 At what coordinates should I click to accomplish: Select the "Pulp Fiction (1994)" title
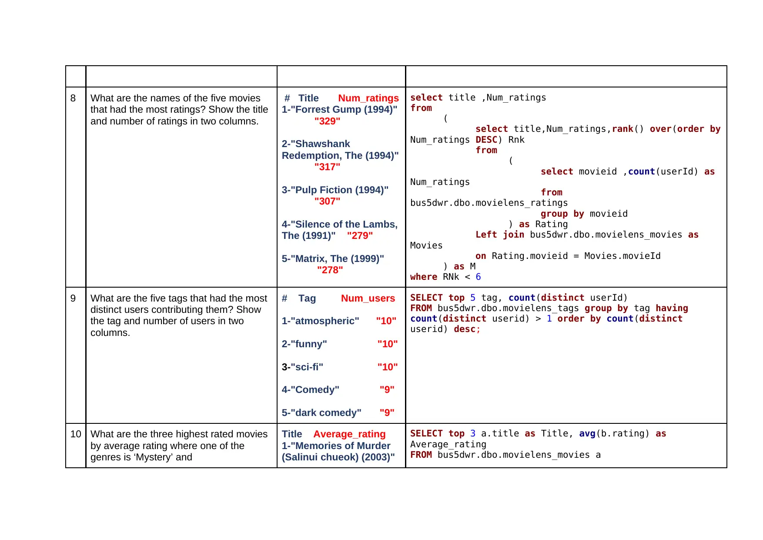click(x=335, y=190)
